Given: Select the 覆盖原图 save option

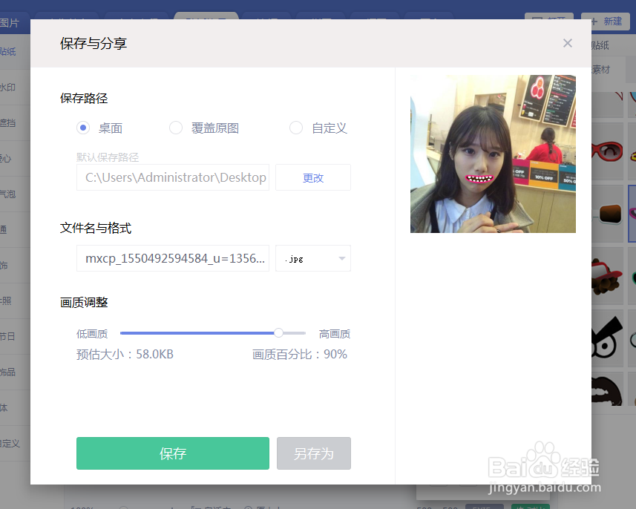Looking at the screenshot, I should [175, 128].
